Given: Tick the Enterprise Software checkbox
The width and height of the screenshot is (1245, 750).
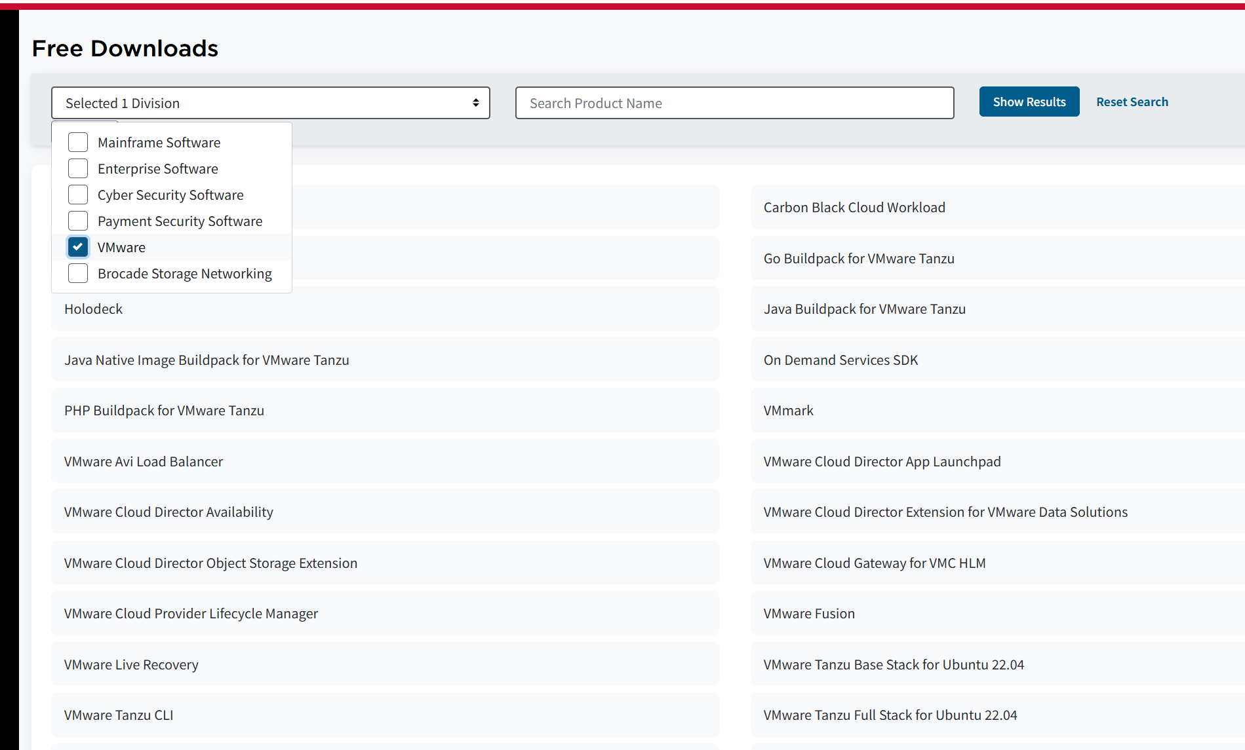Looking at the screenshot, I should click(x=78, y=168).
